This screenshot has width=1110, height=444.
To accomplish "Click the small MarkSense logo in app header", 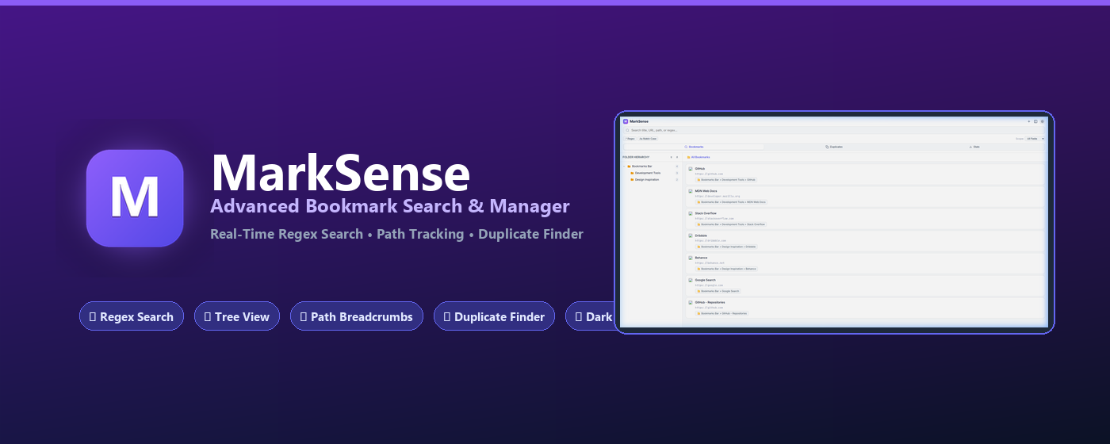I will pos(626,121).
